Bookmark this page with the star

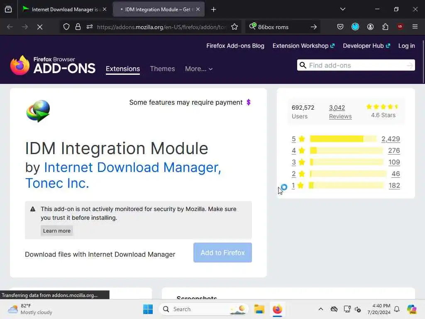(235, 27)
